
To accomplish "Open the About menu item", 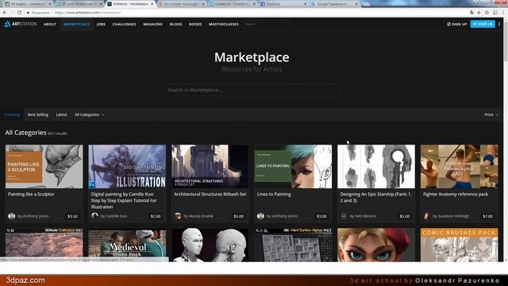I will 50,24.
